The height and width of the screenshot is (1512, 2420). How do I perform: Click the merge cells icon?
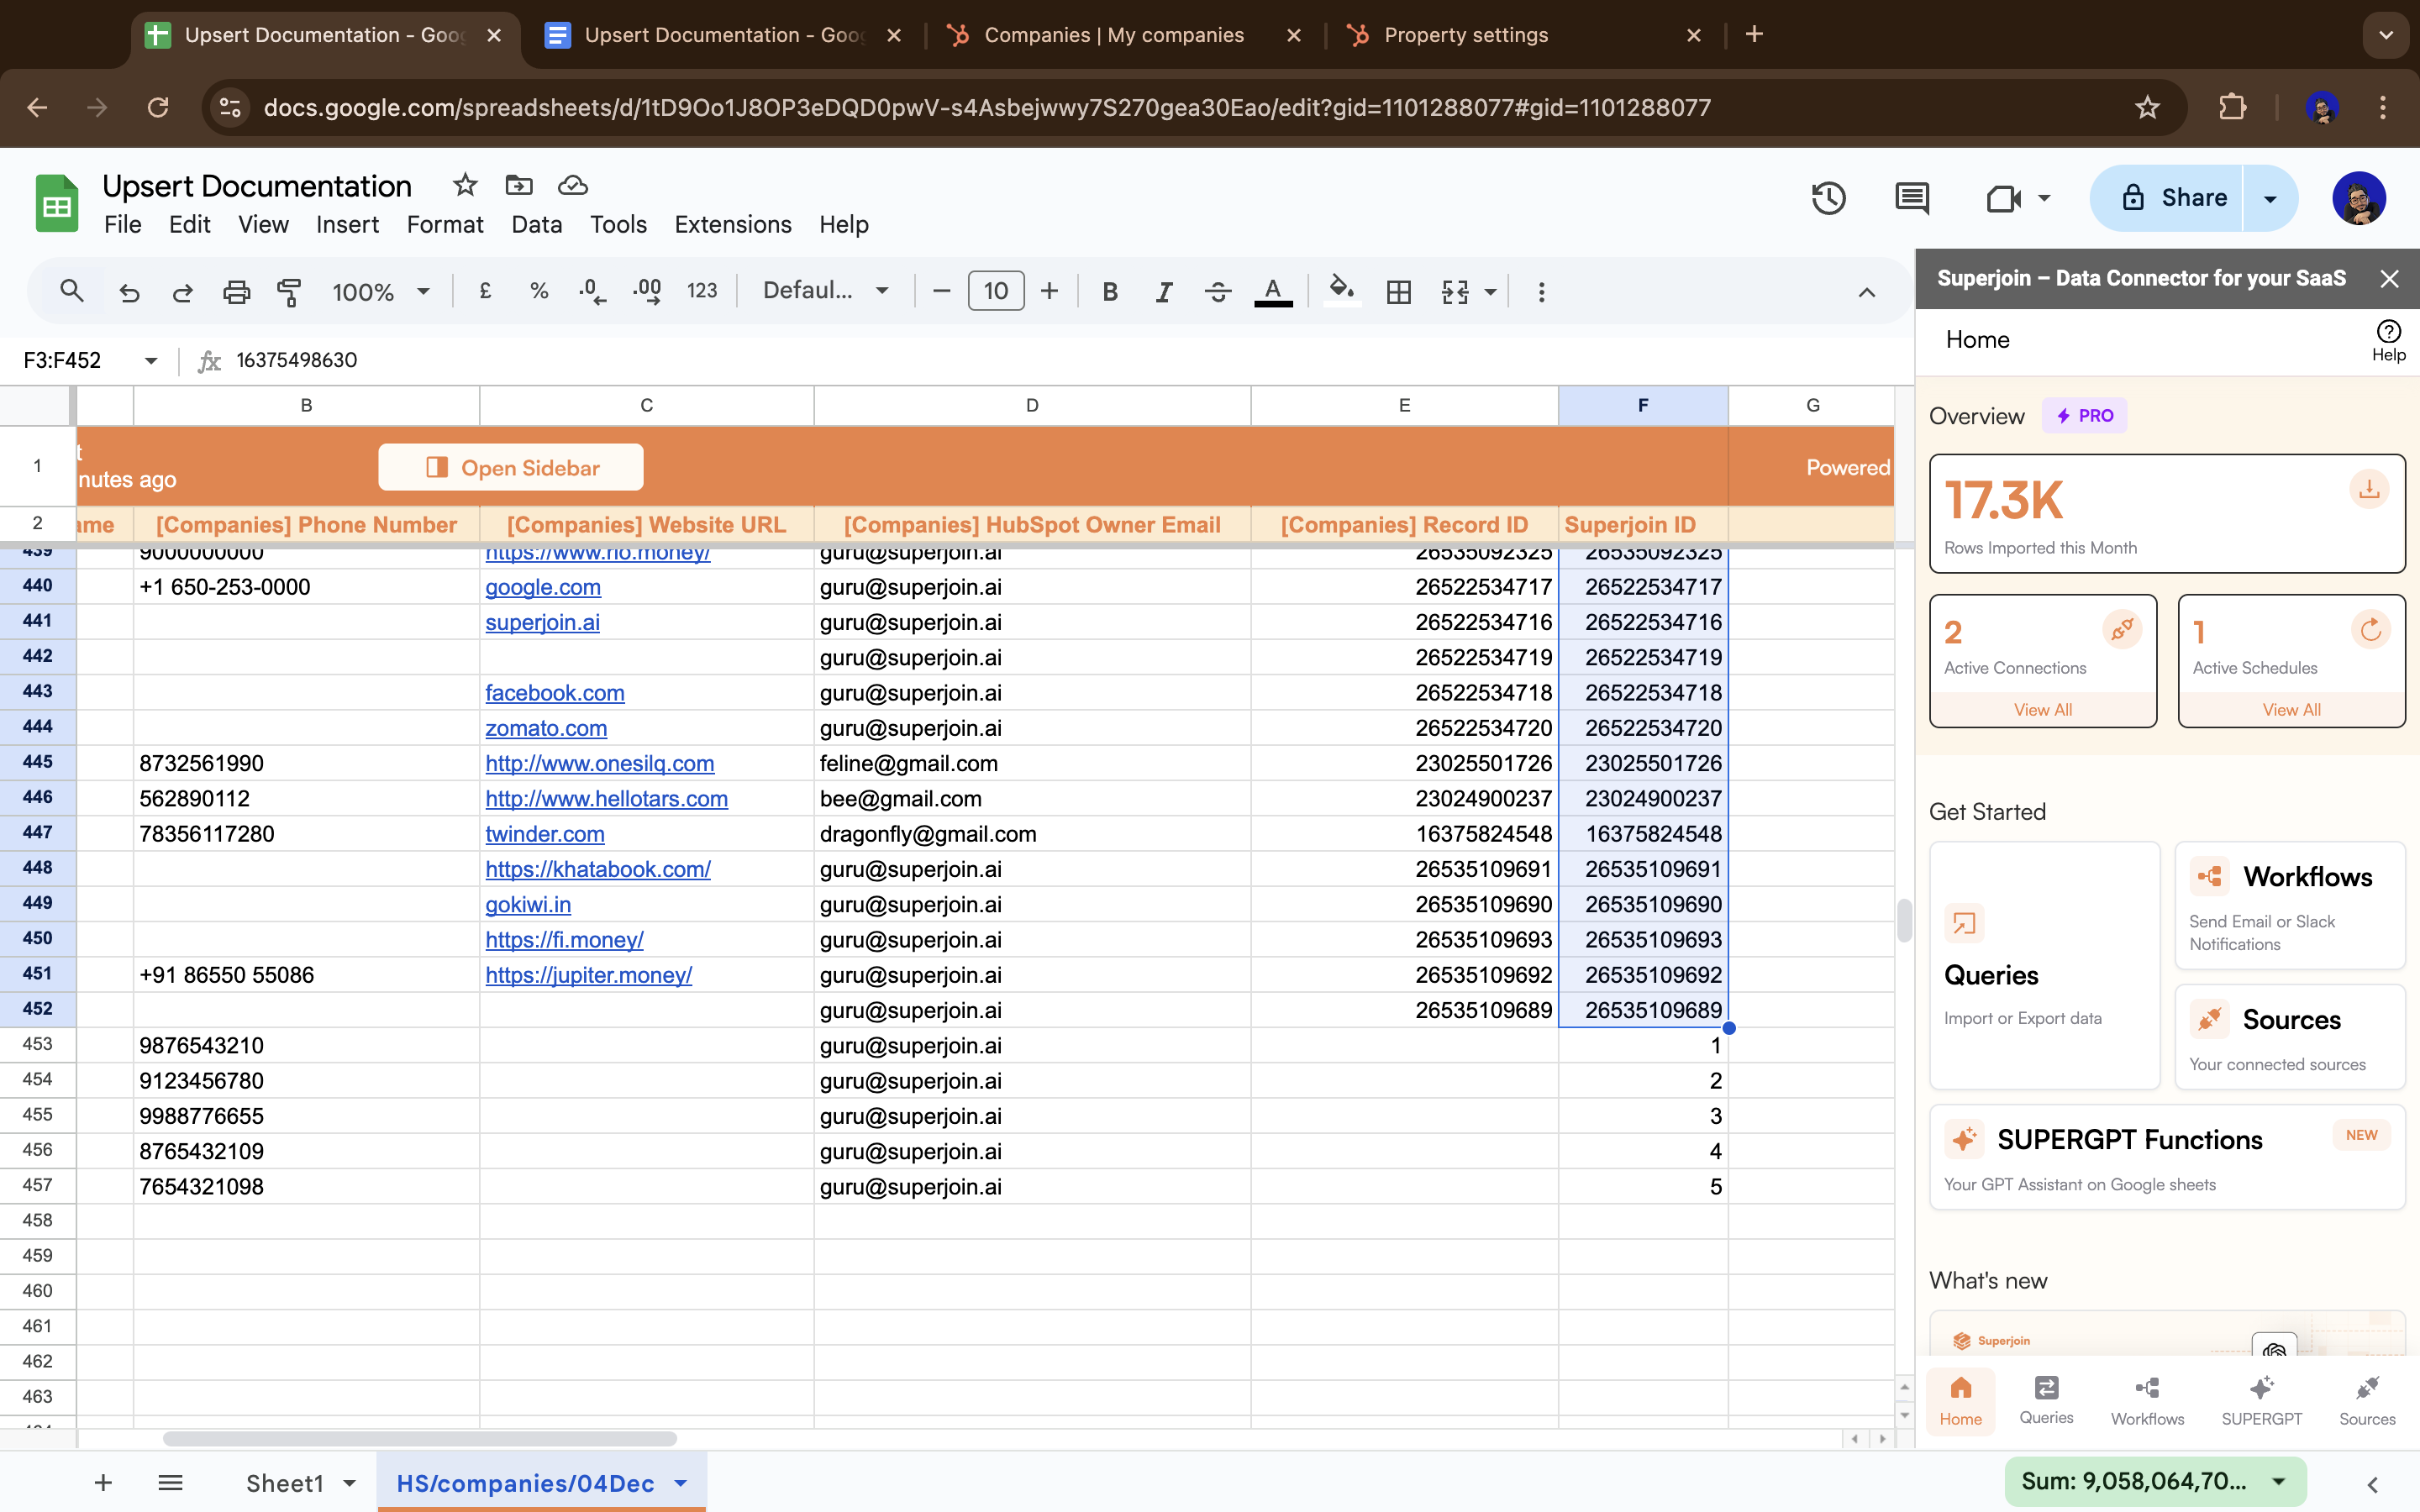pyautogui.click(x=1455, y=292)
